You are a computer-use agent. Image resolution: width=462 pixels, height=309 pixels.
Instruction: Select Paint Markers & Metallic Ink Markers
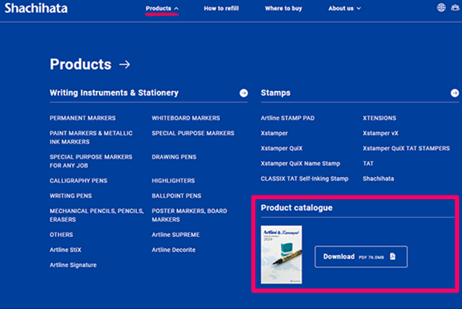pos(91,138)
